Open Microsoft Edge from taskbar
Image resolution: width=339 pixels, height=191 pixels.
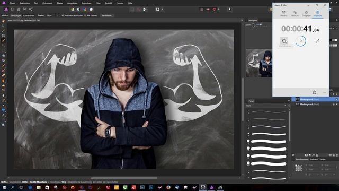[30, 187]
